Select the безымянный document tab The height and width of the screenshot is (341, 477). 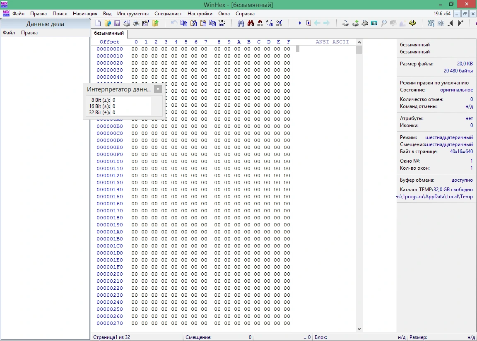(109, 33)
